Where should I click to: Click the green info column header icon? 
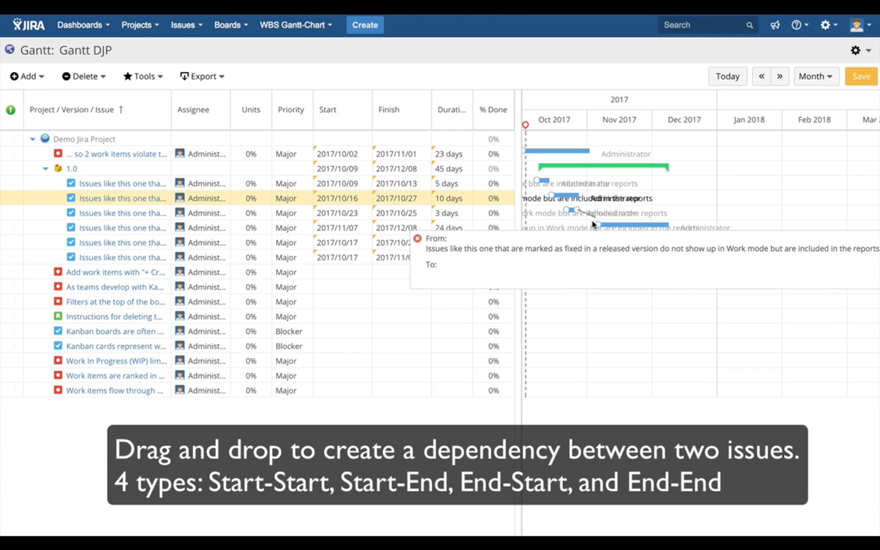coord(11,110)
